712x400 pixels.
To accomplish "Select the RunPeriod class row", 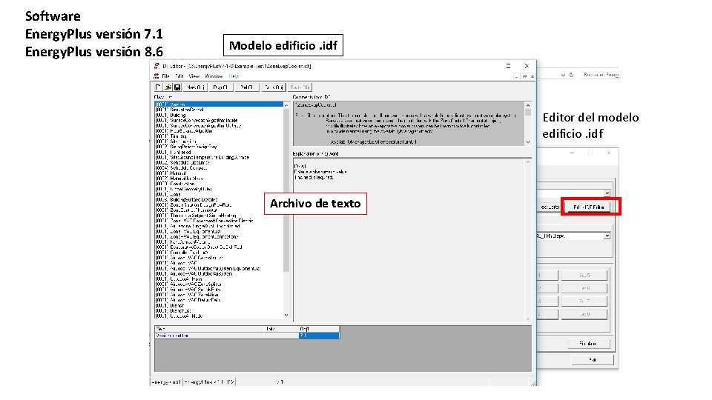I will (x=219, y=152).
